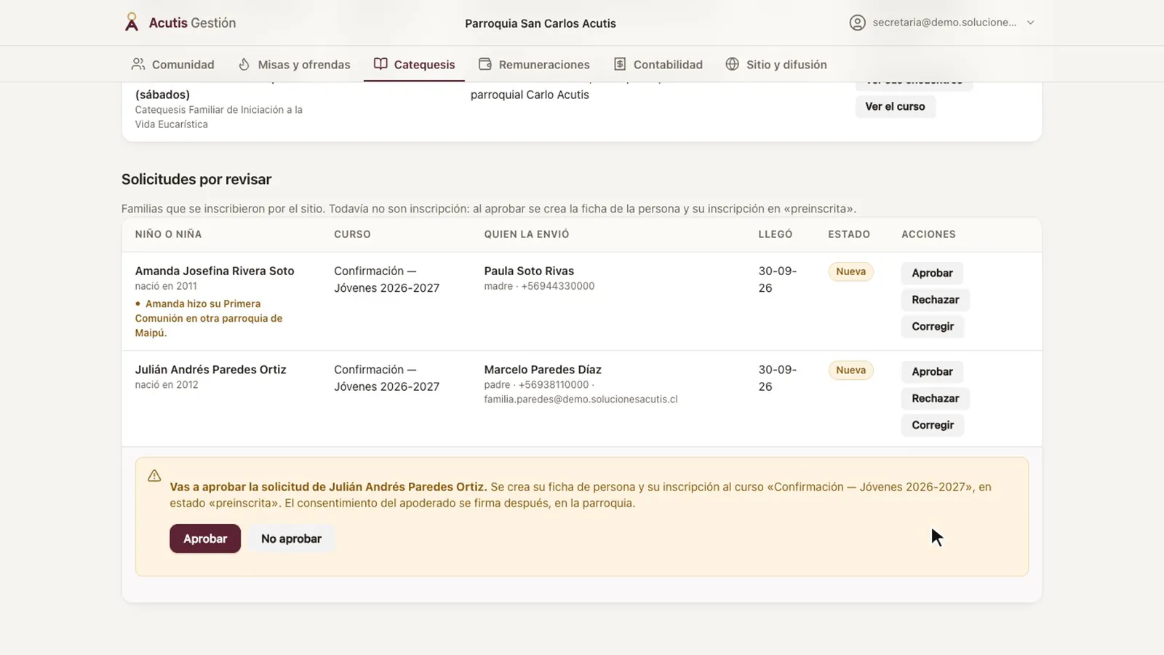This screenshot has height=655, width=1164.
Task: Click the note about Amanda's Primera Comunión
Action: point(209,318)
